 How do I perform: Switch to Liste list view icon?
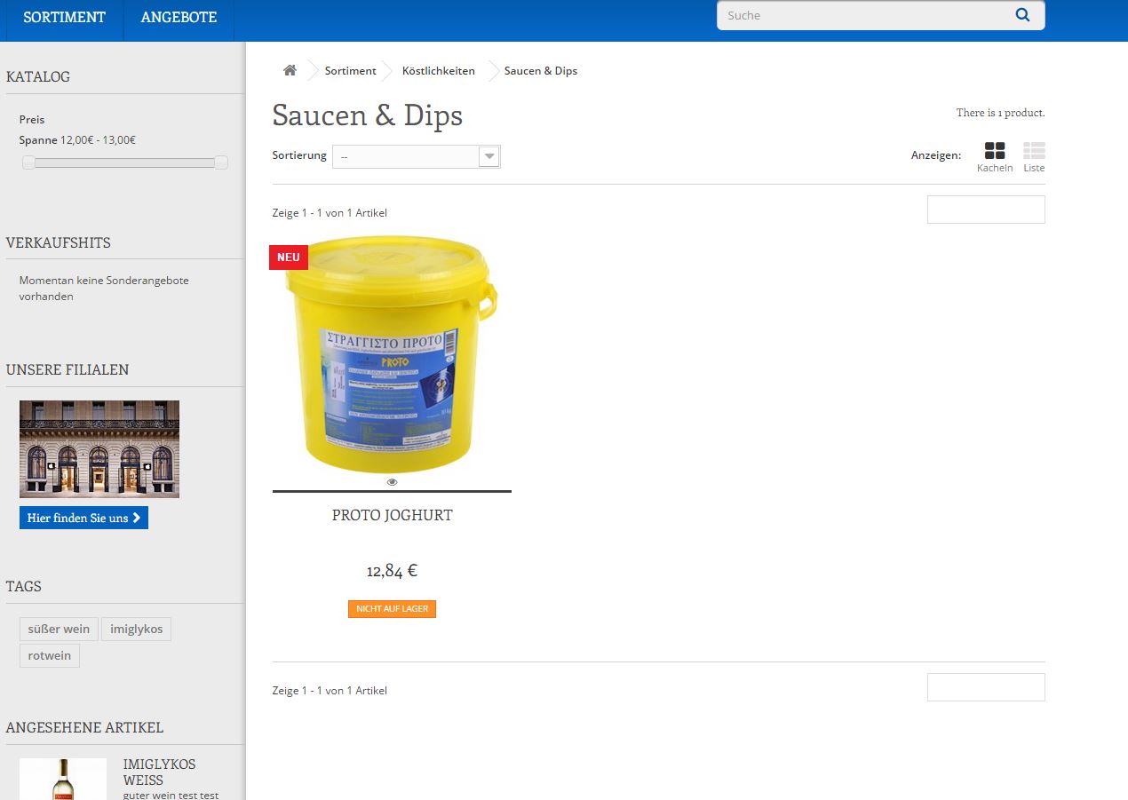(1034, 151)
